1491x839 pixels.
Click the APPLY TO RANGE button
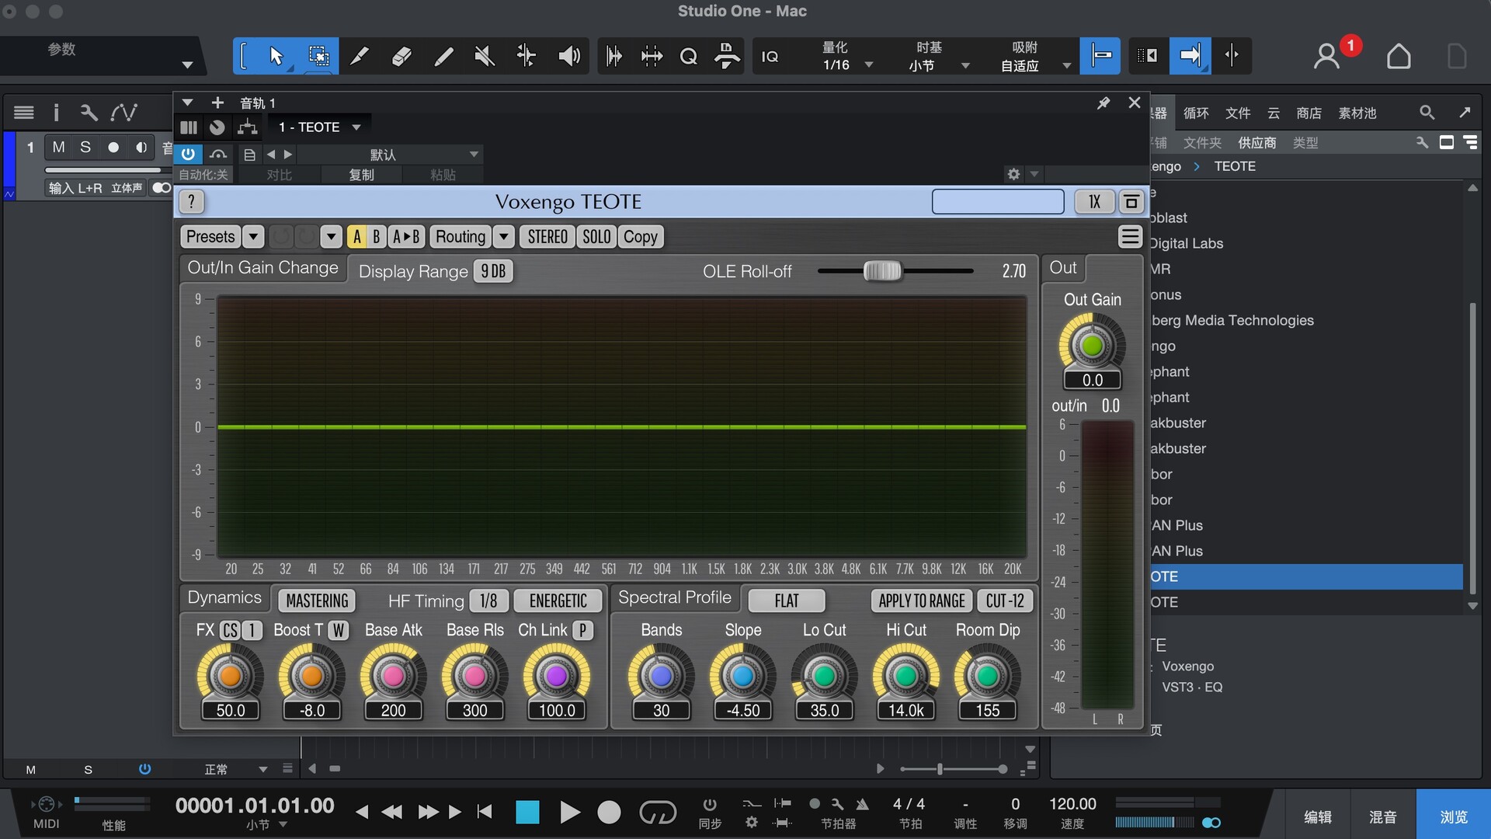(x=922, y=601)
